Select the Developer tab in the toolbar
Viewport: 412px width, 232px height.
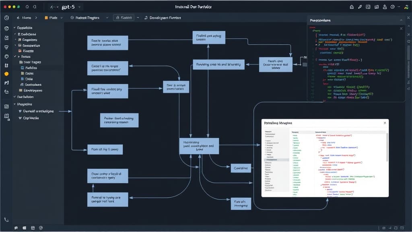point(165,18)
